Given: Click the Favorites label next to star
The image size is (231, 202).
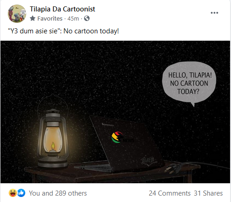Looking at the screenshot, I should [50, 19].
